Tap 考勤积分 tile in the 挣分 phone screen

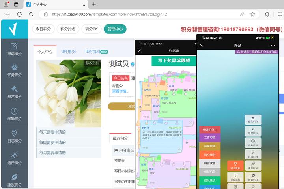tap(253, 143)
